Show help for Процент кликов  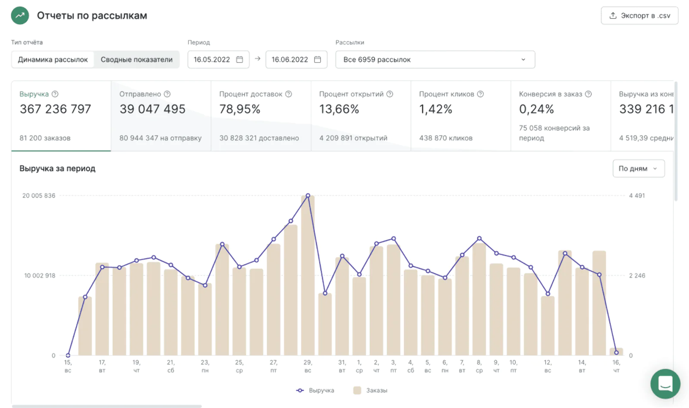click(x=480, y=94)
